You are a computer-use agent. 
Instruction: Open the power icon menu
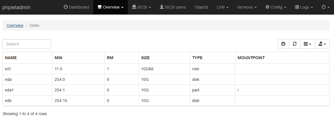325,7
